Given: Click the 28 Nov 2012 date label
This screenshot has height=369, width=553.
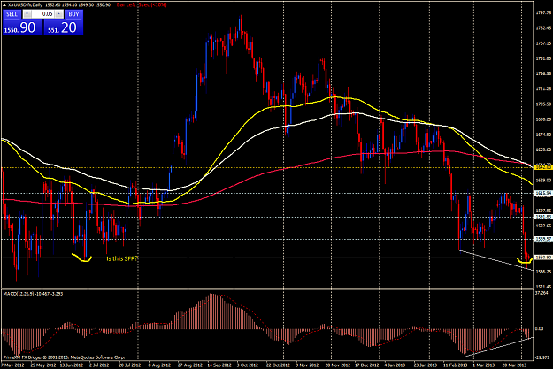Looking at the screenshot, I should pyautogui.click(x=337, y=365).
